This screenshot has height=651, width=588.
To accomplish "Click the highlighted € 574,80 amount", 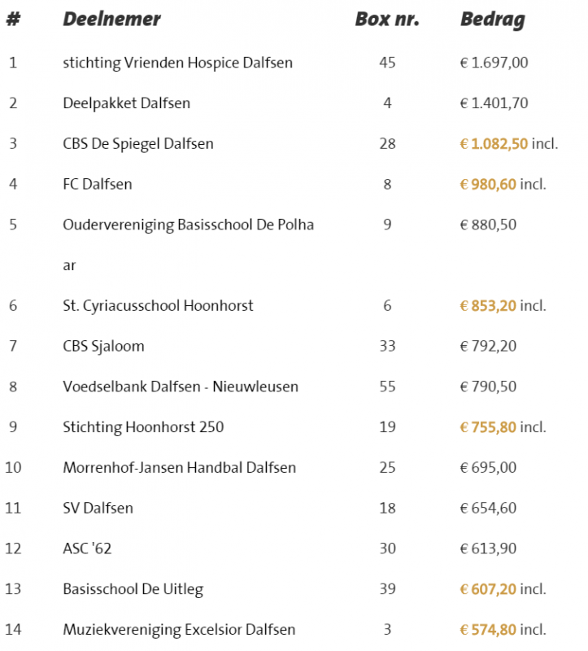I will click(488, 630).
